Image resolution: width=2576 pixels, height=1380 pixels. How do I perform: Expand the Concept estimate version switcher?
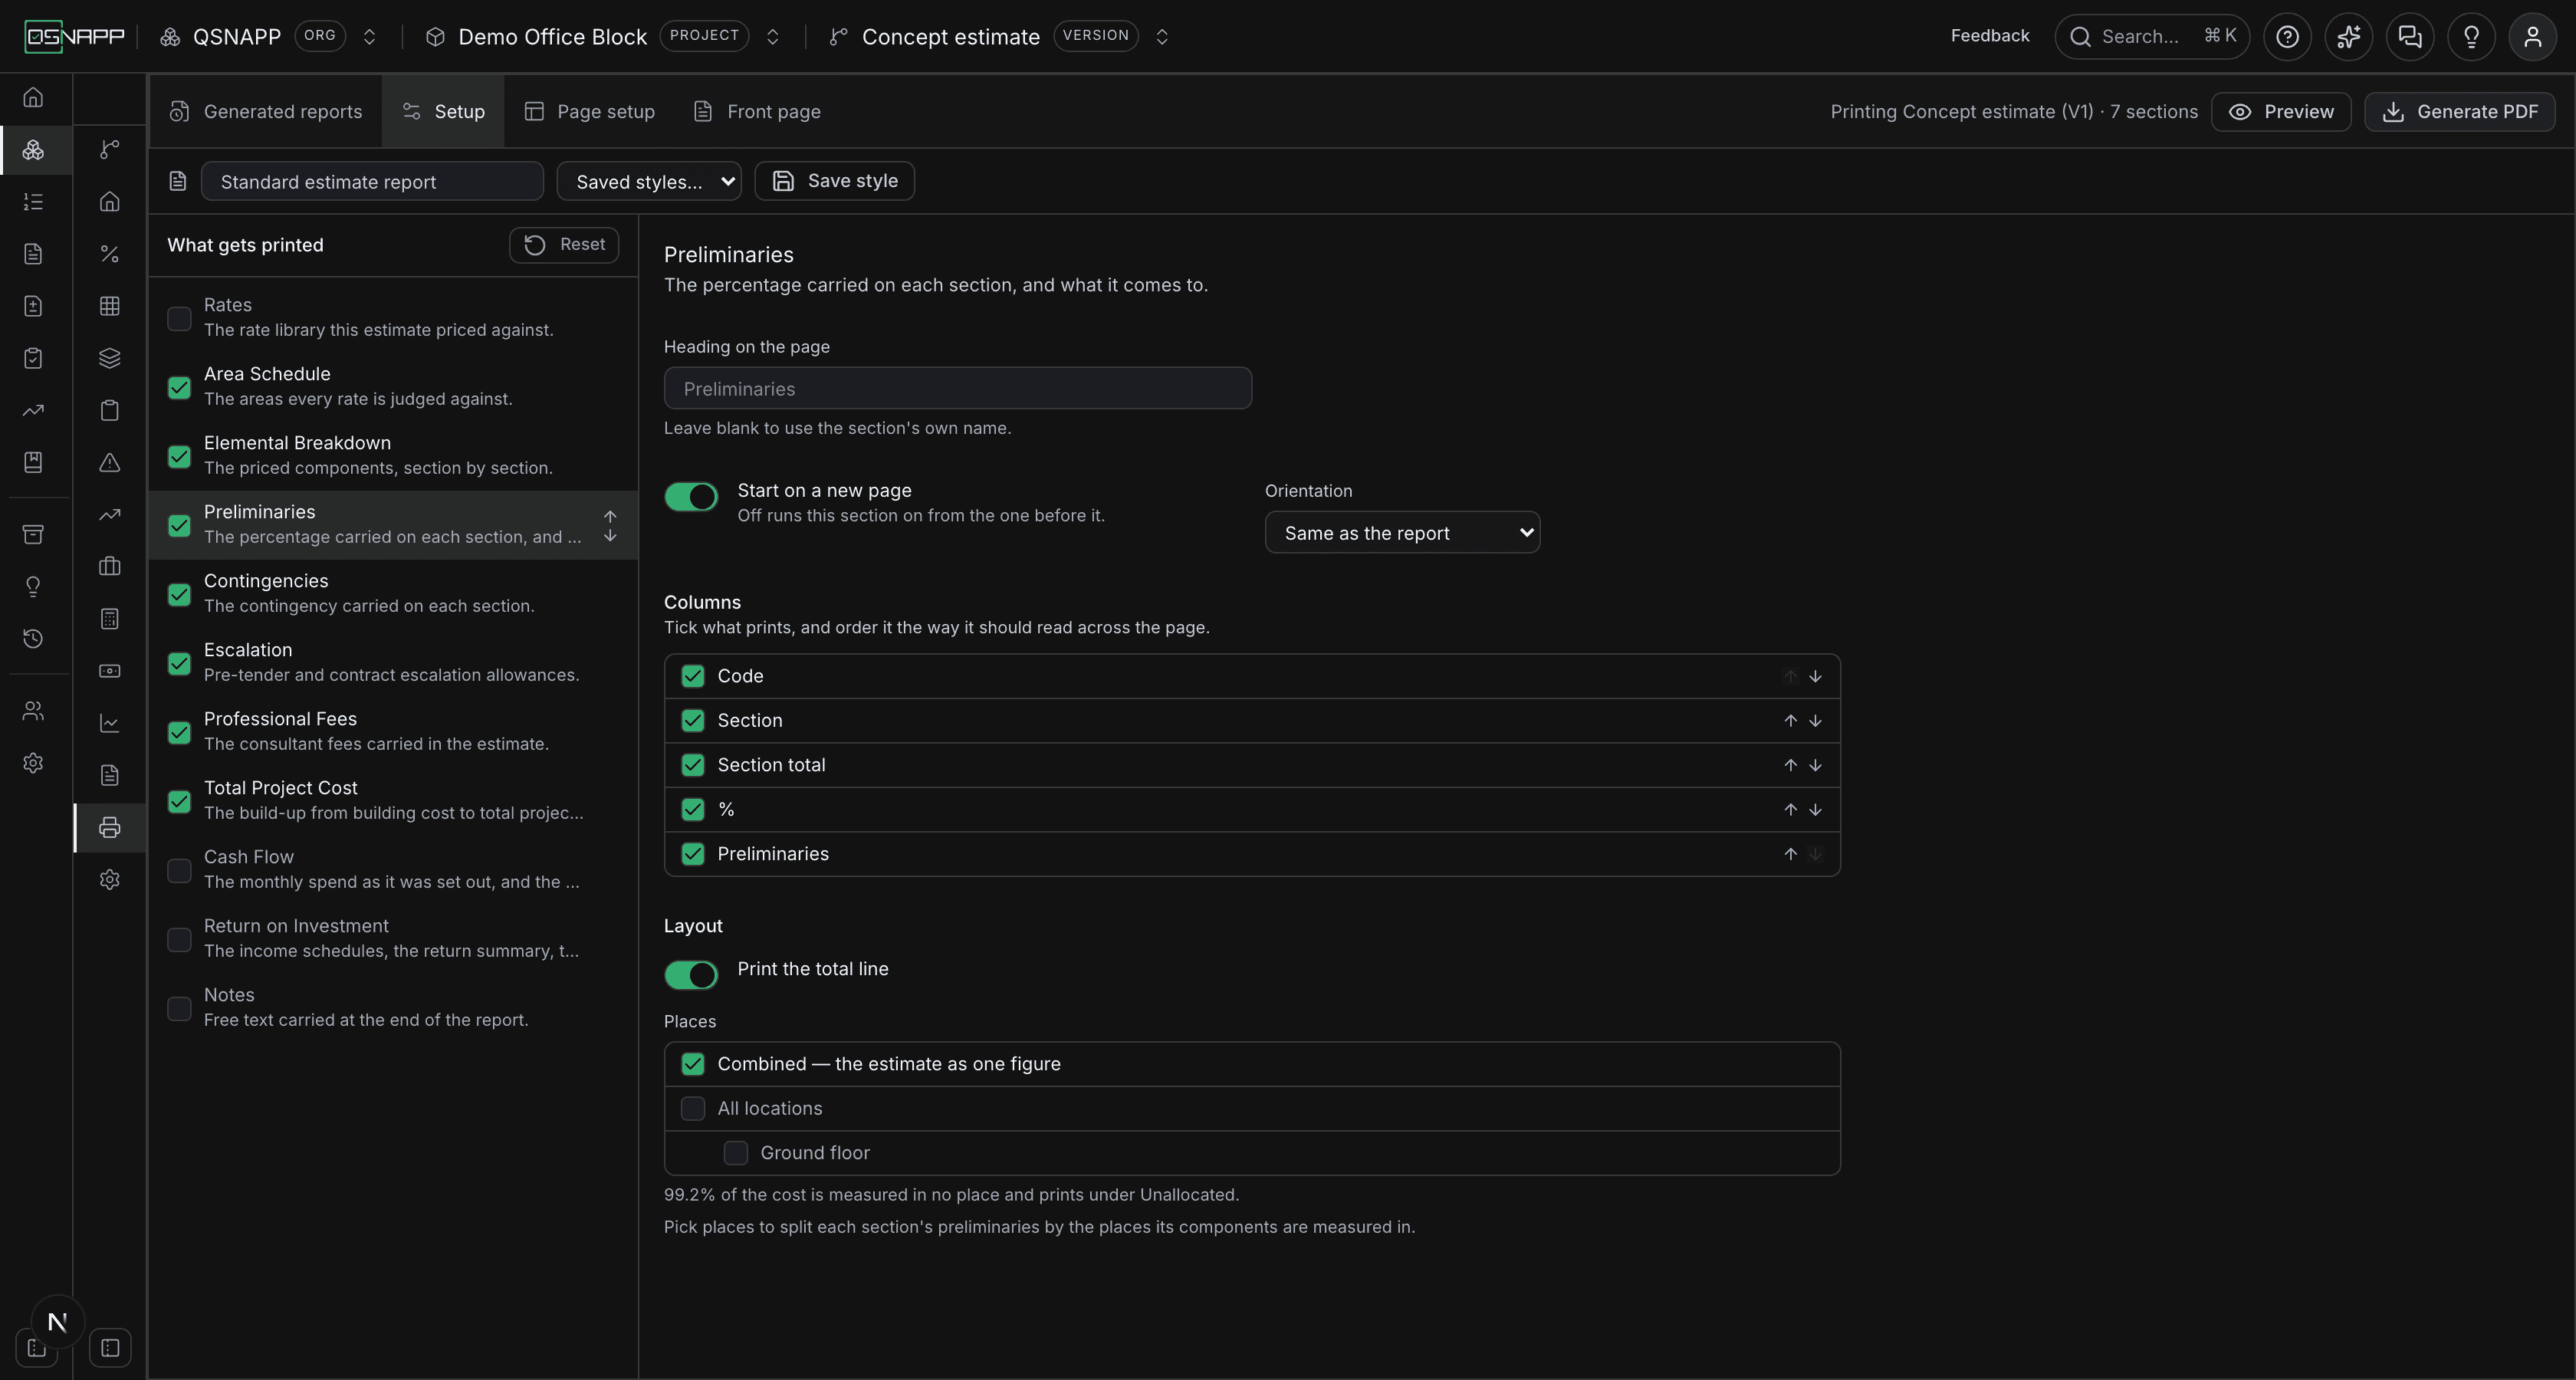tap(1162, 37)
